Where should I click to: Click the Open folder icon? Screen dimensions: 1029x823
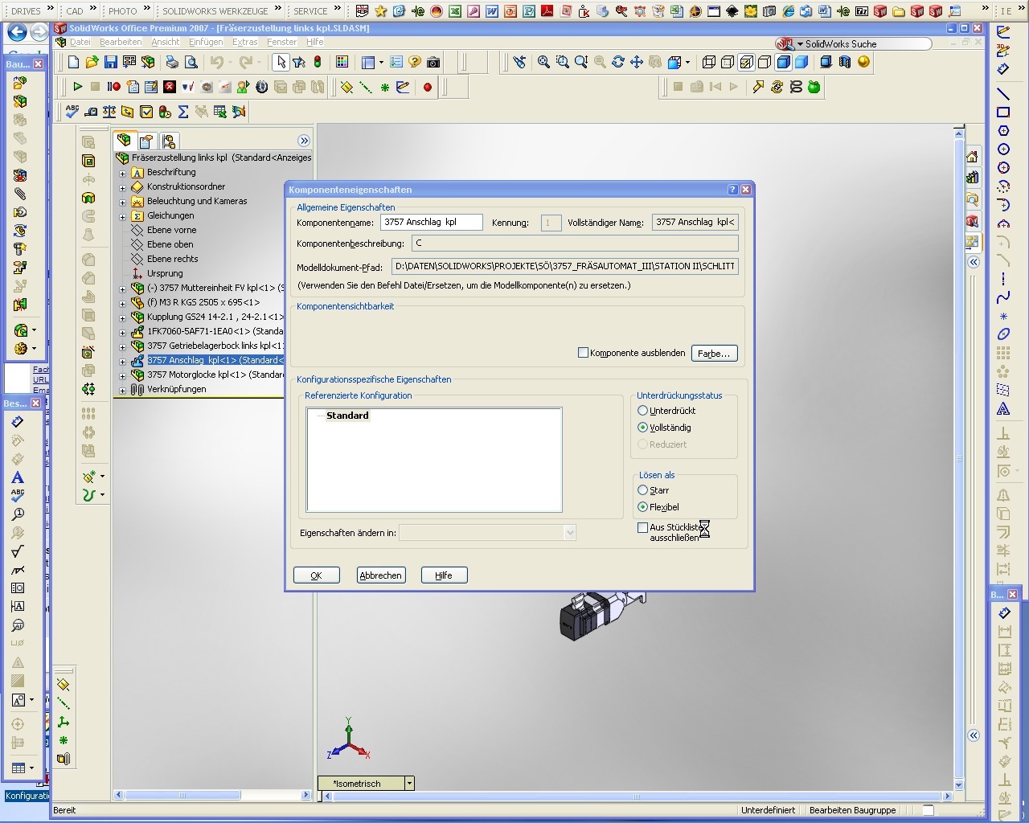point(92,62)
